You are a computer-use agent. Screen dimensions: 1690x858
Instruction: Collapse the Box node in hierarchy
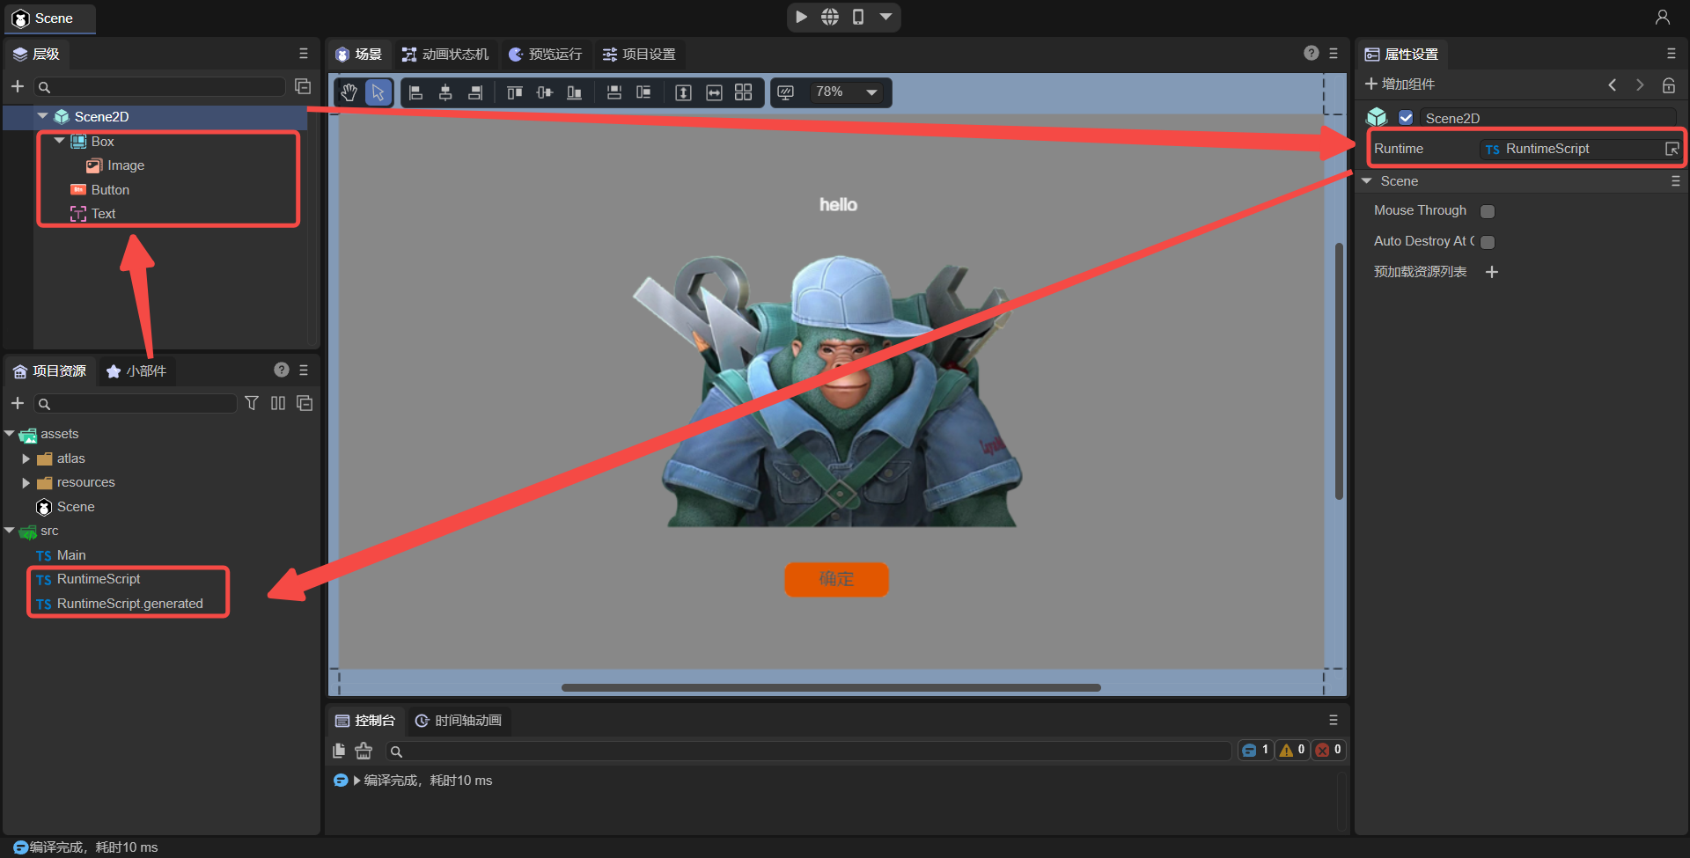pos(59,141)
